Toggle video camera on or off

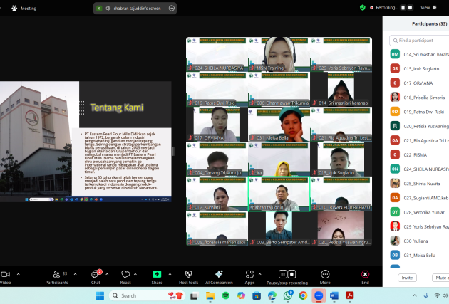point(5,275)
